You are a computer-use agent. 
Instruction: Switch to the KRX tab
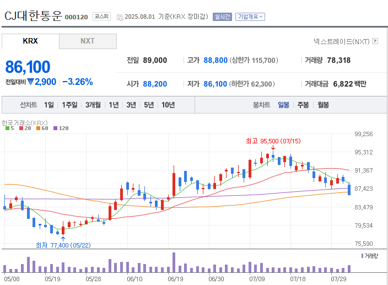[30, 41]
